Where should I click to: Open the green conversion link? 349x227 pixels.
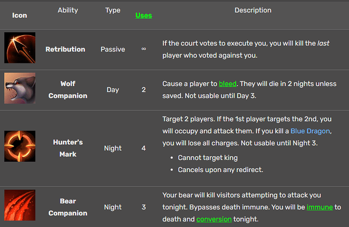(214, 219)
